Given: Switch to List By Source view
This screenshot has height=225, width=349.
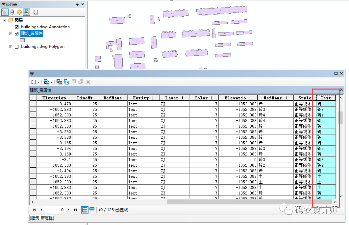Looking at the screenshot, I should [12, 12].
